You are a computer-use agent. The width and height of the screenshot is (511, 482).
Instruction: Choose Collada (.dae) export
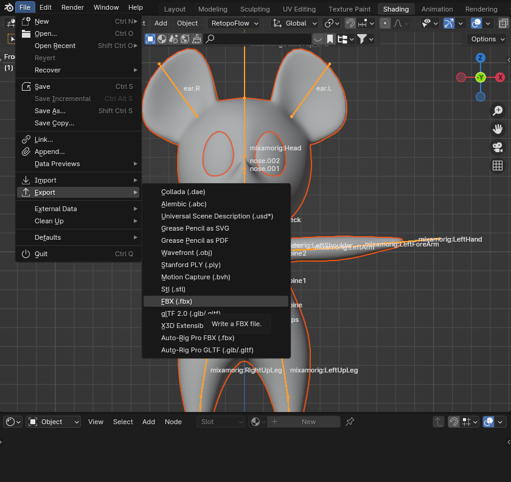tap(216, 192)
